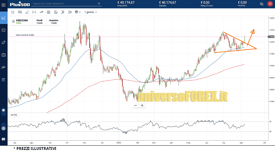
Task: Open the hamburger main menu
Action: [x=4, y=4]
